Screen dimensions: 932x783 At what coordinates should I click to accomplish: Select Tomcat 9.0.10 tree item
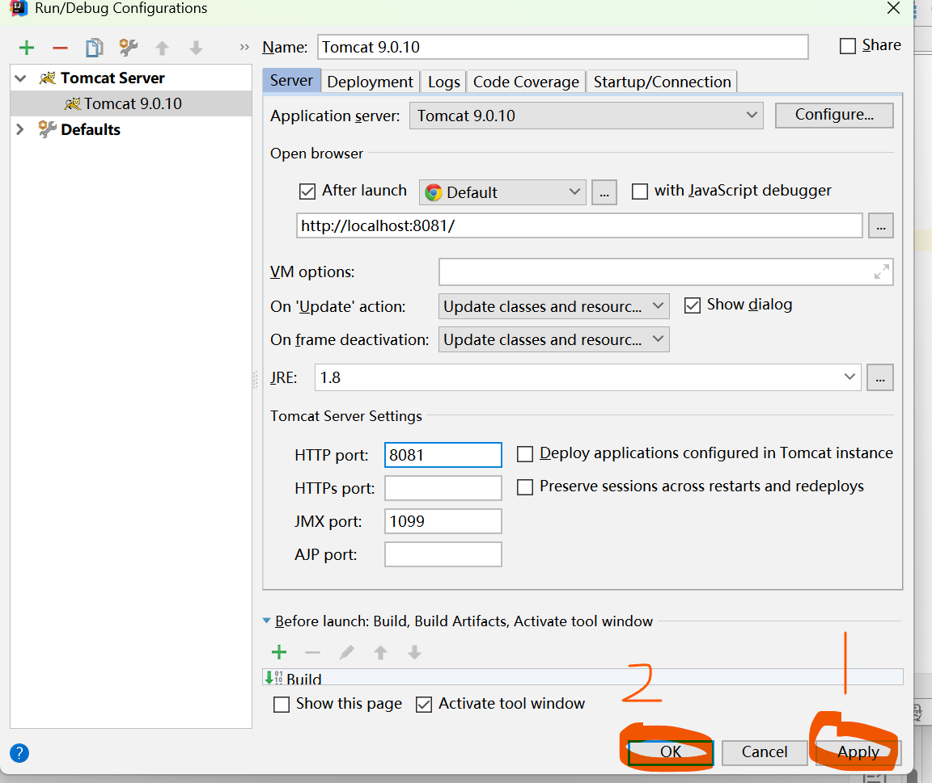point(131,103)
